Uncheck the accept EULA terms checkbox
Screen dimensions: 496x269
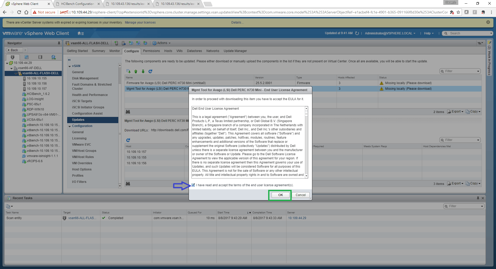pos(193,185)
